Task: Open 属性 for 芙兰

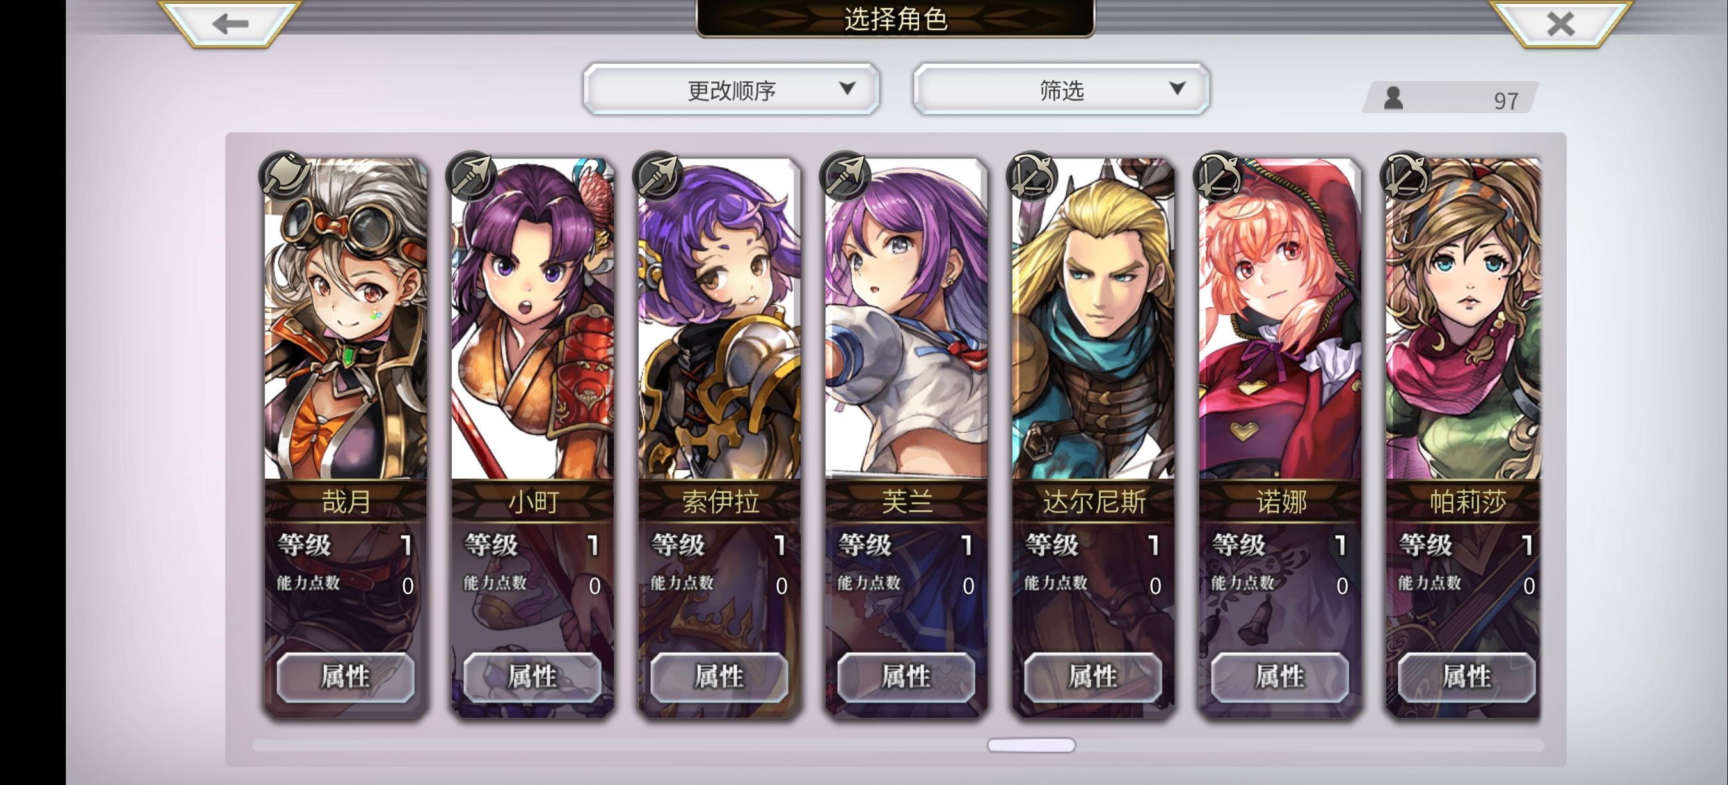Action: [906, 676]
